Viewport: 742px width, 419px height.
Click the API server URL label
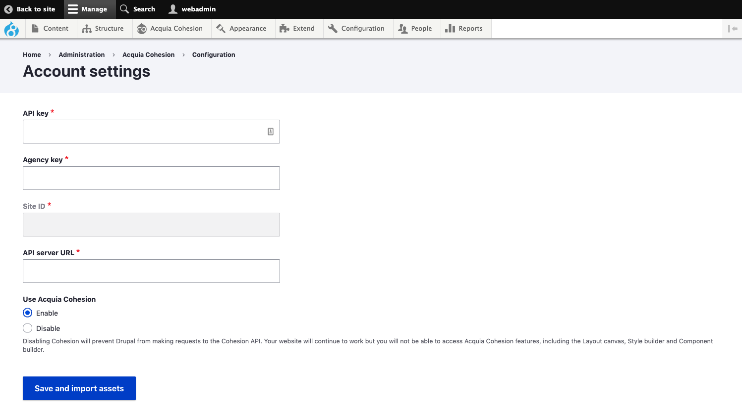click(x=49, y=253)
